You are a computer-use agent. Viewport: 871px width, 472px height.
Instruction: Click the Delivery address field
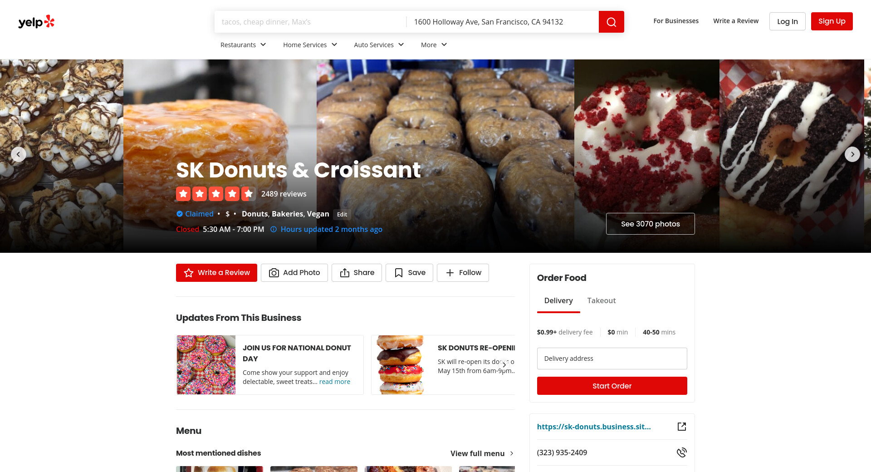pos(612,359)
